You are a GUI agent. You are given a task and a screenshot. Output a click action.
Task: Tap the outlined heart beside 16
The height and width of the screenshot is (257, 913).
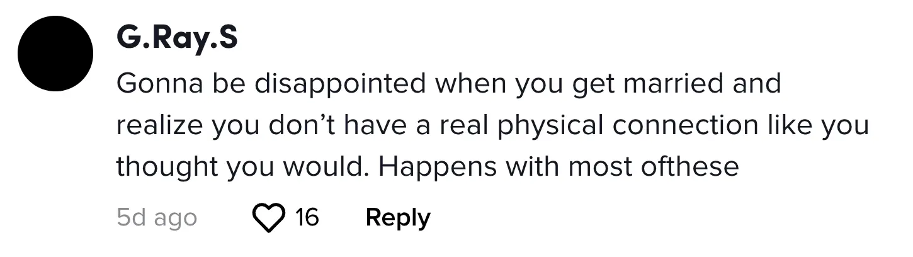tap(269, 218)
